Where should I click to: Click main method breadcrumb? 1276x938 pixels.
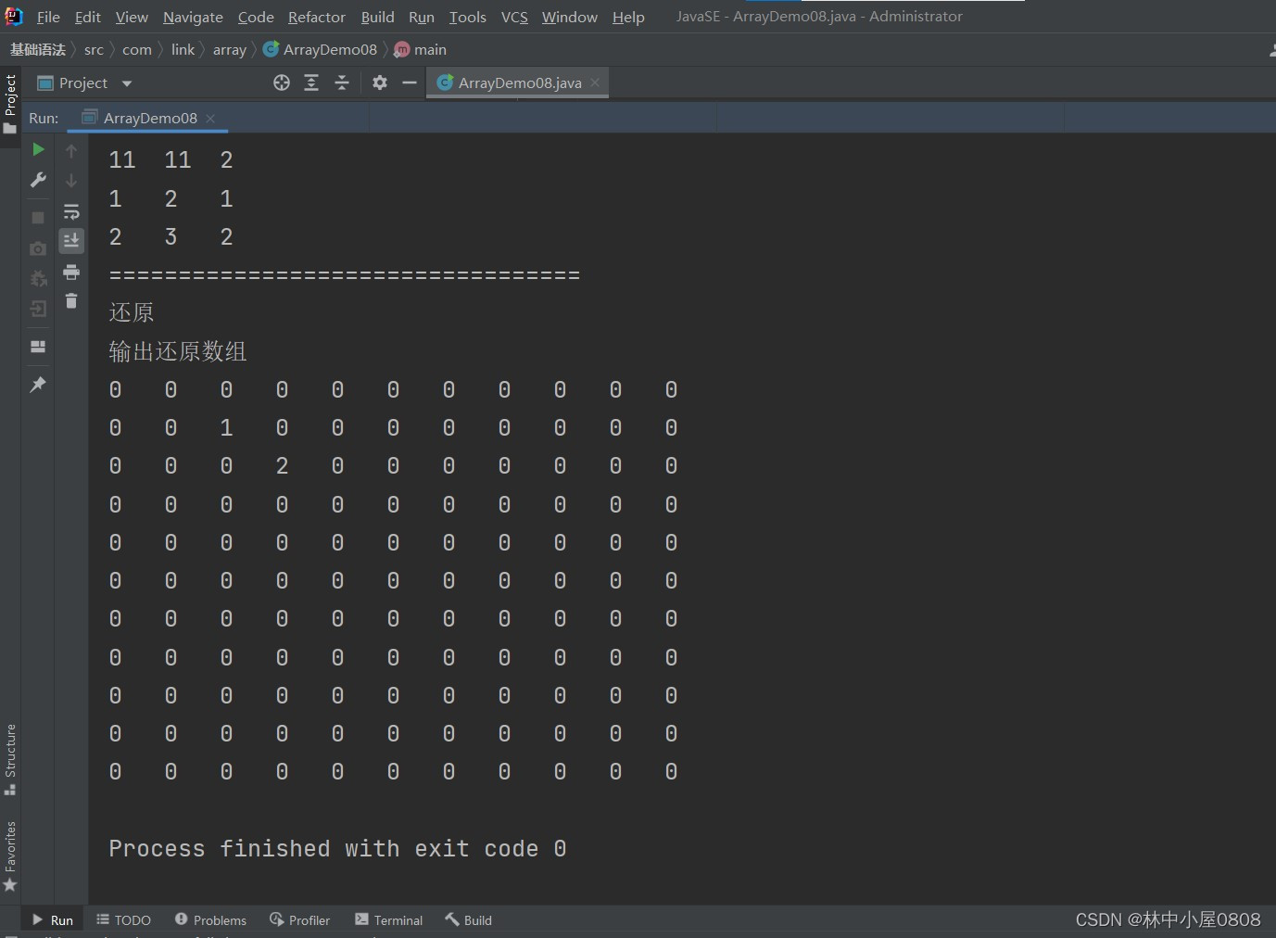point(421,49)
